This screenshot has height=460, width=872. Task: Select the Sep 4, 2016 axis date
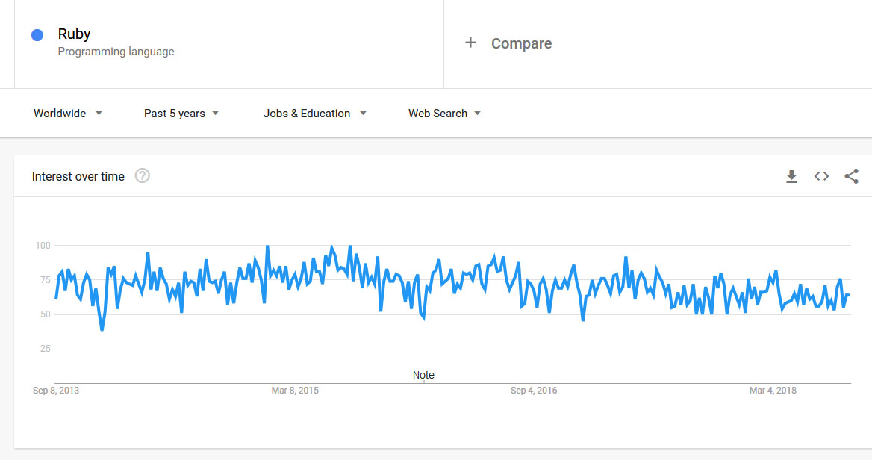coord(534,391)
